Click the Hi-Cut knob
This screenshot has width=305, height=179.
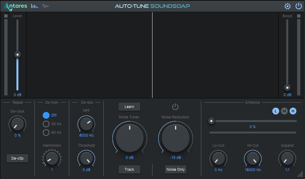pyautogui.click(x=253, y=159)
